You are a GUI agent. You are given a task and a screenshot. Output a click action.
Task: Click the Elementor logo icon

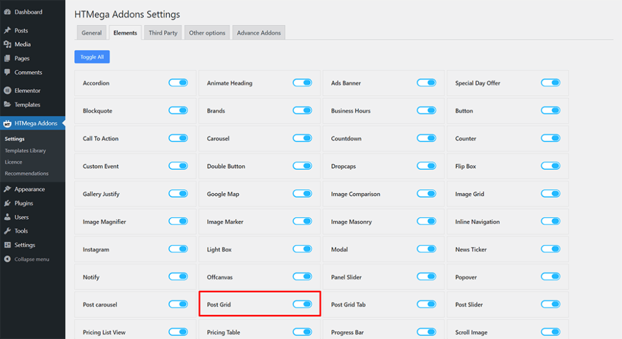[7, 90]
